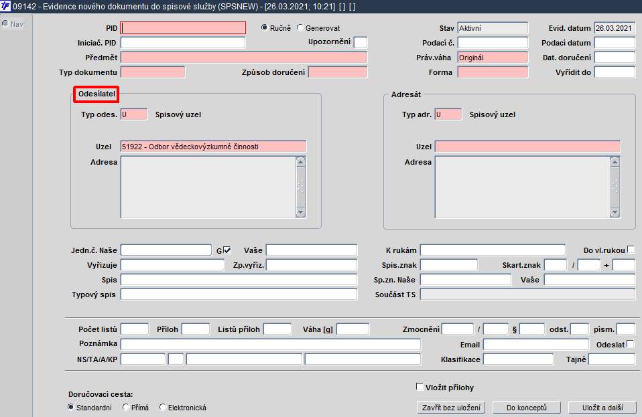Click the Předmět input field
The image size is (642, 417).
(244, 58)
